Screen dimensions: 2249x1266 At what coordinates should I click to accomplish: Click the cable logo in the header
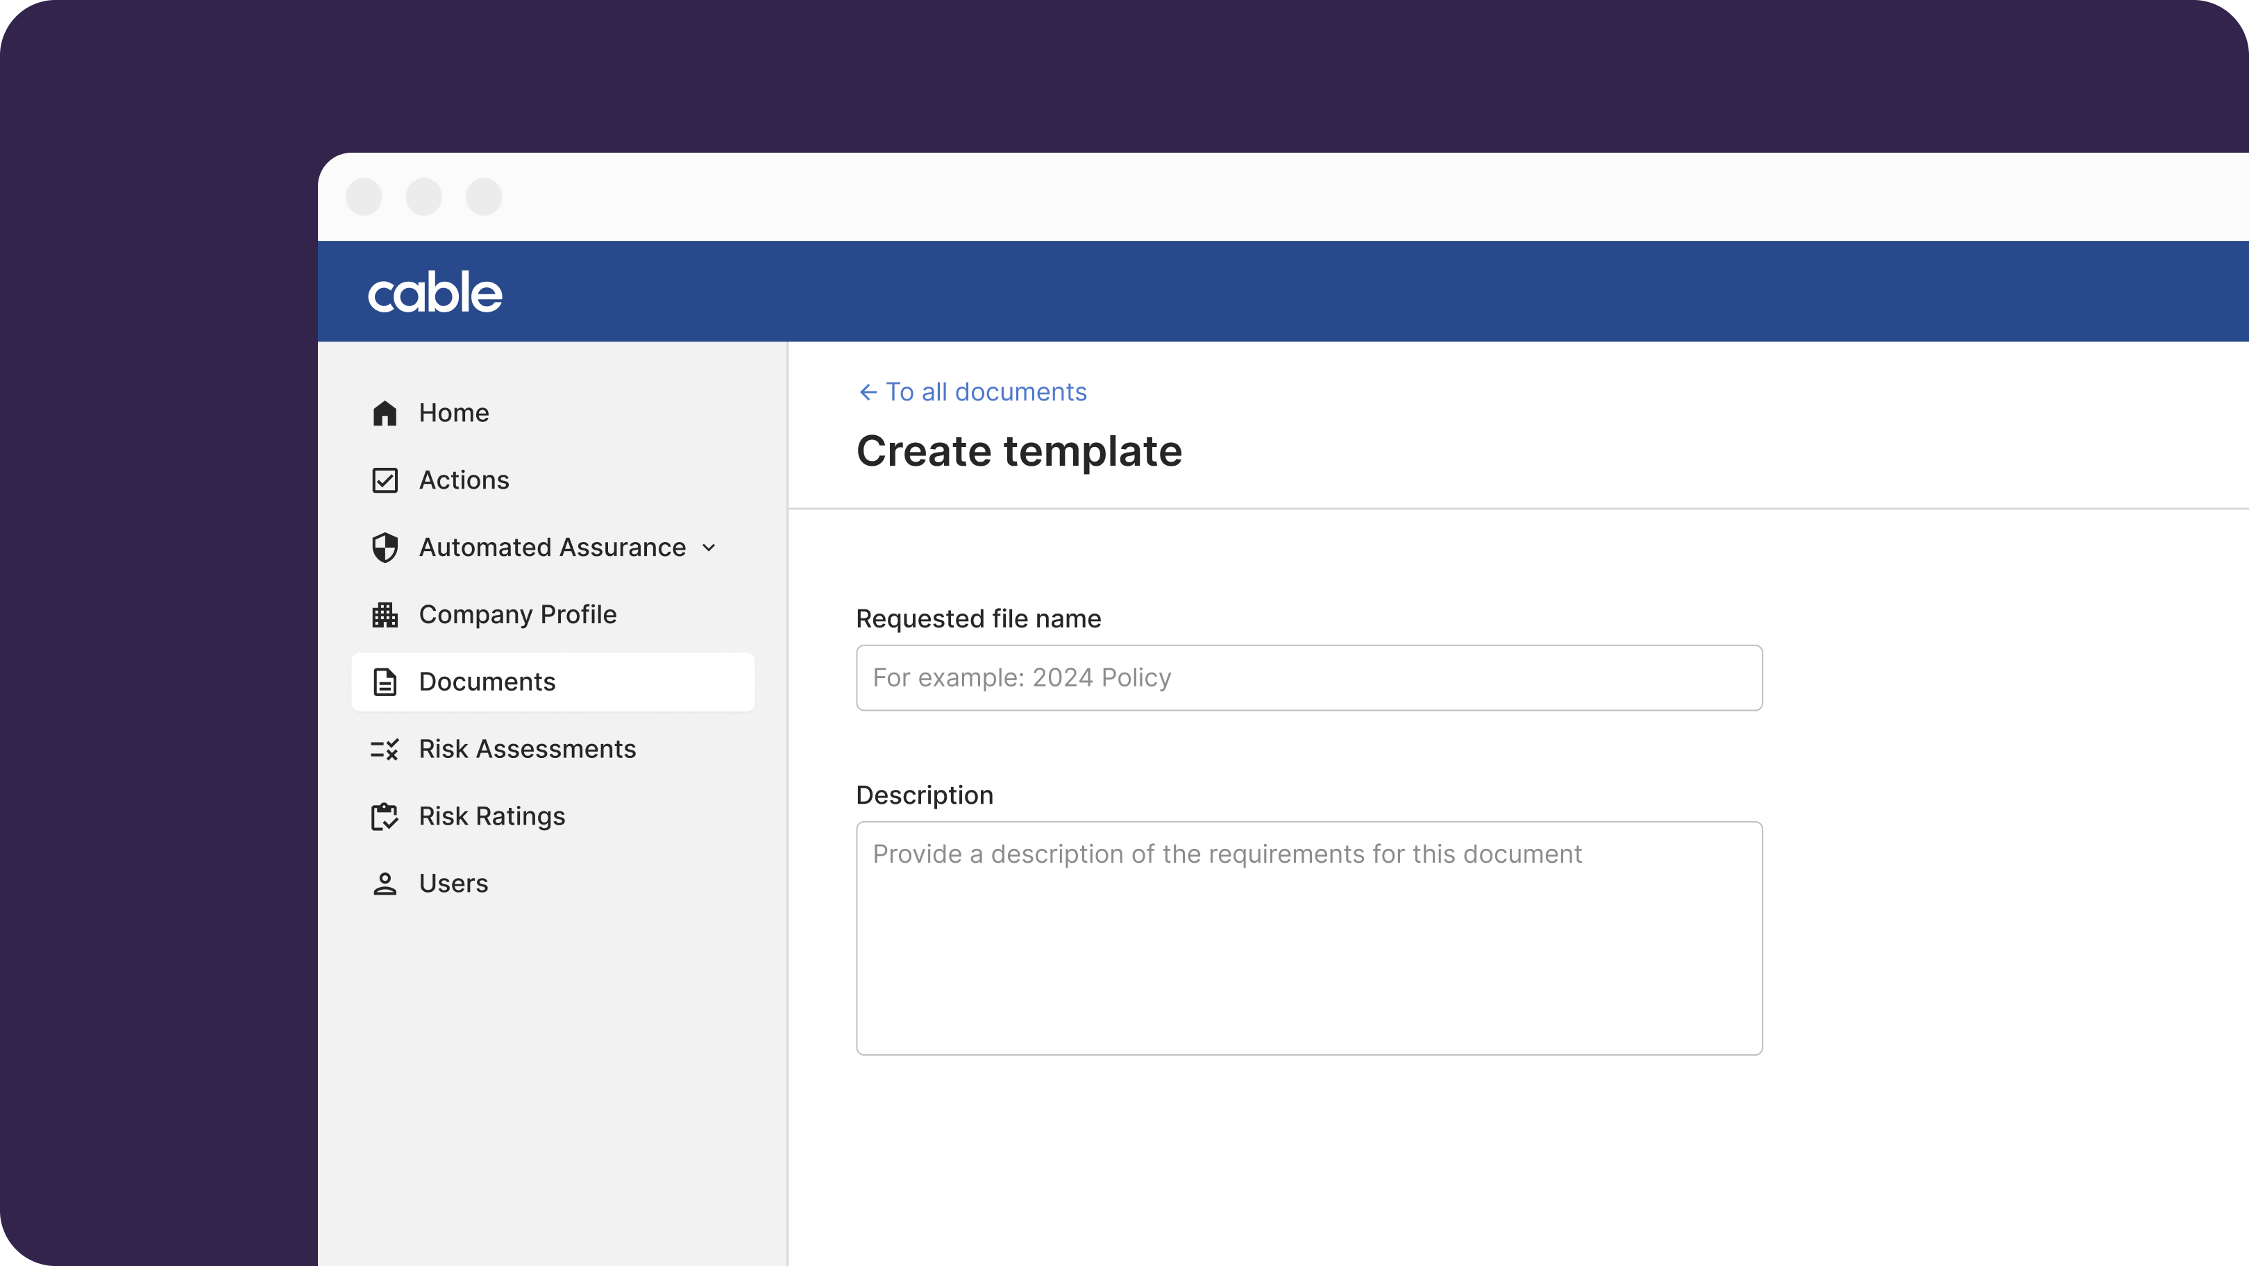click(x=435, y=292)
